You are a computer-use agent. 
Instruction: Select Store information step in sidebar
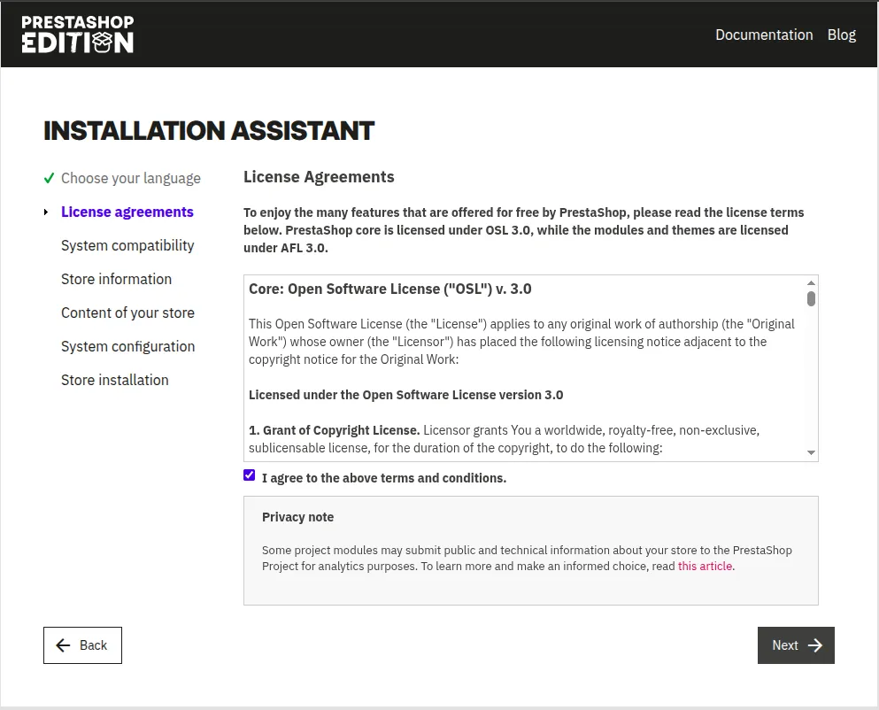(x=116, y=280)
